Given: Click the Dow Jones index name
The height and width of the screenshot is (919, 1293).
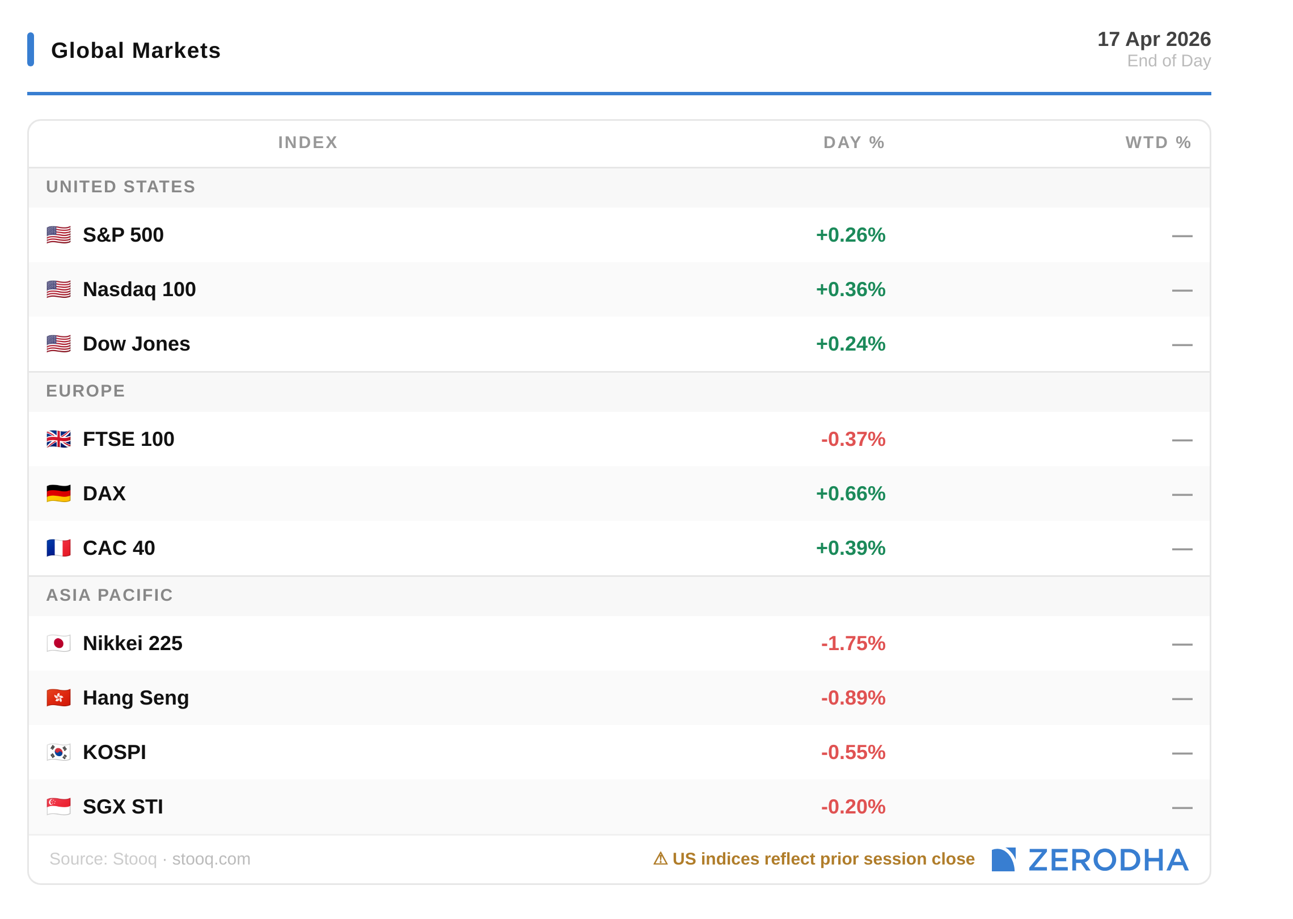Looking at the screenshot, I should coord(136,344).
